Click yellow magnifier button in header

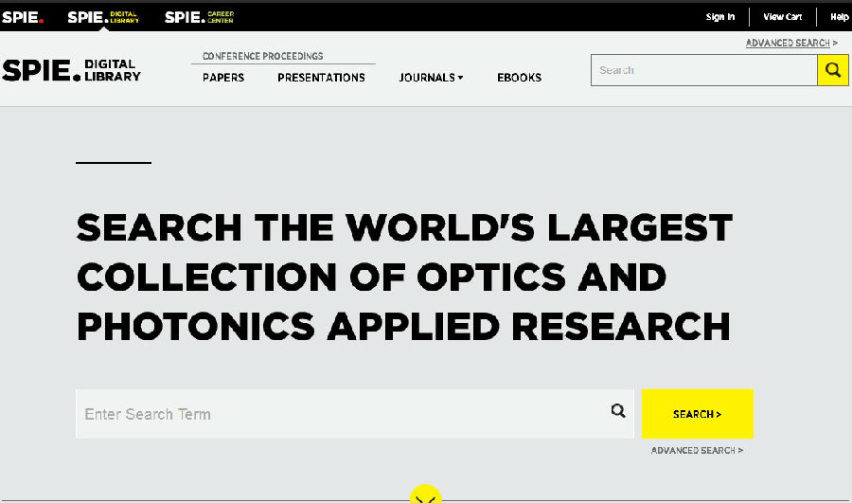(832, 70)
